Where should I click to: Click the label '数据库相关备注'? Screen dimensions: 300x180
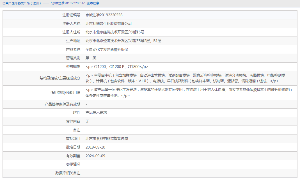pyautogui.click(x=68, y=173)
